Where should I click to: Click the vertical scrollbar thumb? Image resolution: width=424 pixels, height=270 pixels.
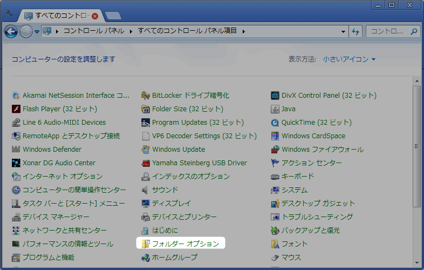(x=416, y=146)
